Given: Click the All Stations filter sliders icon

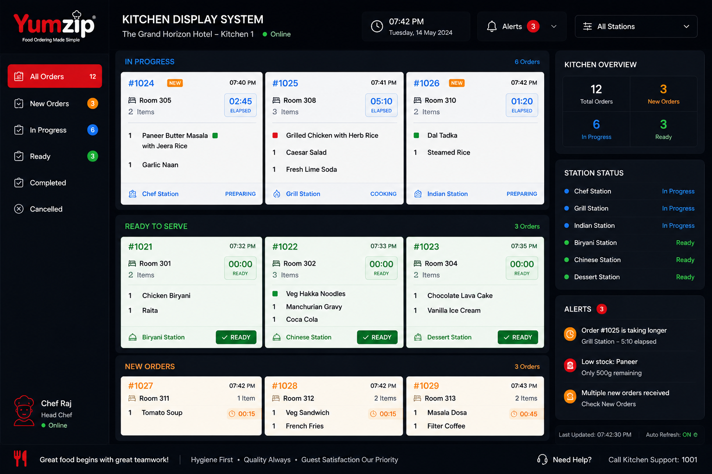Looking at the screenshot, I should coord(587,26).
